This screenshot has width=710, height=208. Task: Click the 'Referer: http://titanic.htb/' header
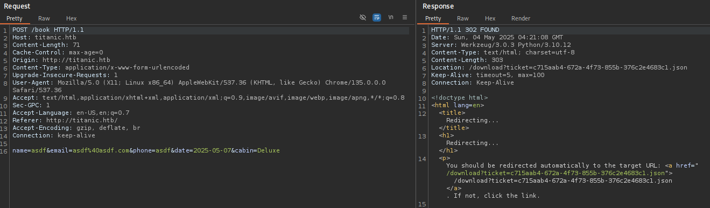(65, 120)
